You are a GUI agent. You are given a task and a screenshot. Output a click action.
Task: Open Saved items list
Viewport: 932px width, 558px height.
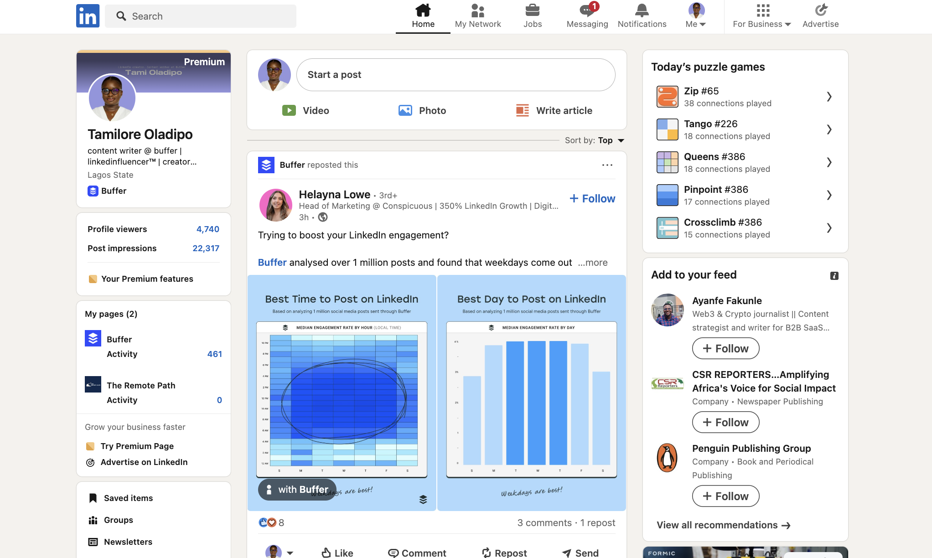pyautogui.click(x=128, y=498)
